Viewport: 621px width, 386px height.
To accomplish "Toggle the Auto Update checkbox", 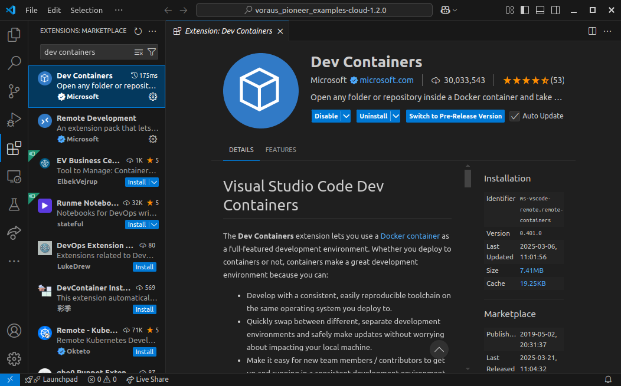I will (x=515, y=116).
